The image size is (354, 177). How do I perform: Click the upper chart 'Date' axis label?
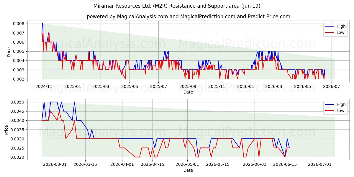coord(188,92)
